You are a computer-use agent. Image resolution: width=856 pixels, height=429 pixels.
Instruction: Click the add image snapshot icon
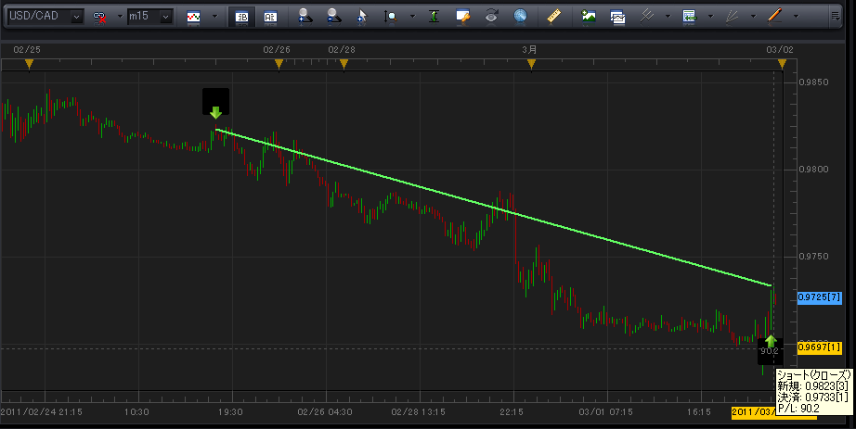coord(589,17)
